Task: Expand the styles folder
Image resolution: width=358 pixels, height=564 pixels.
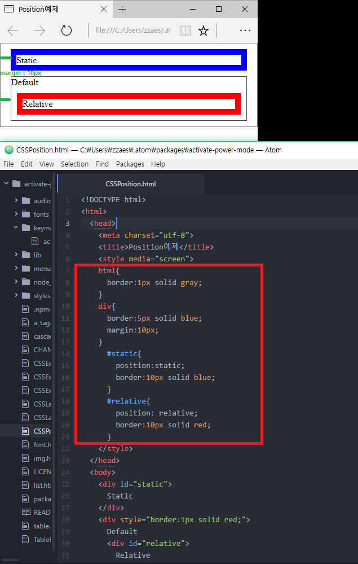Action: click(16, 295)
